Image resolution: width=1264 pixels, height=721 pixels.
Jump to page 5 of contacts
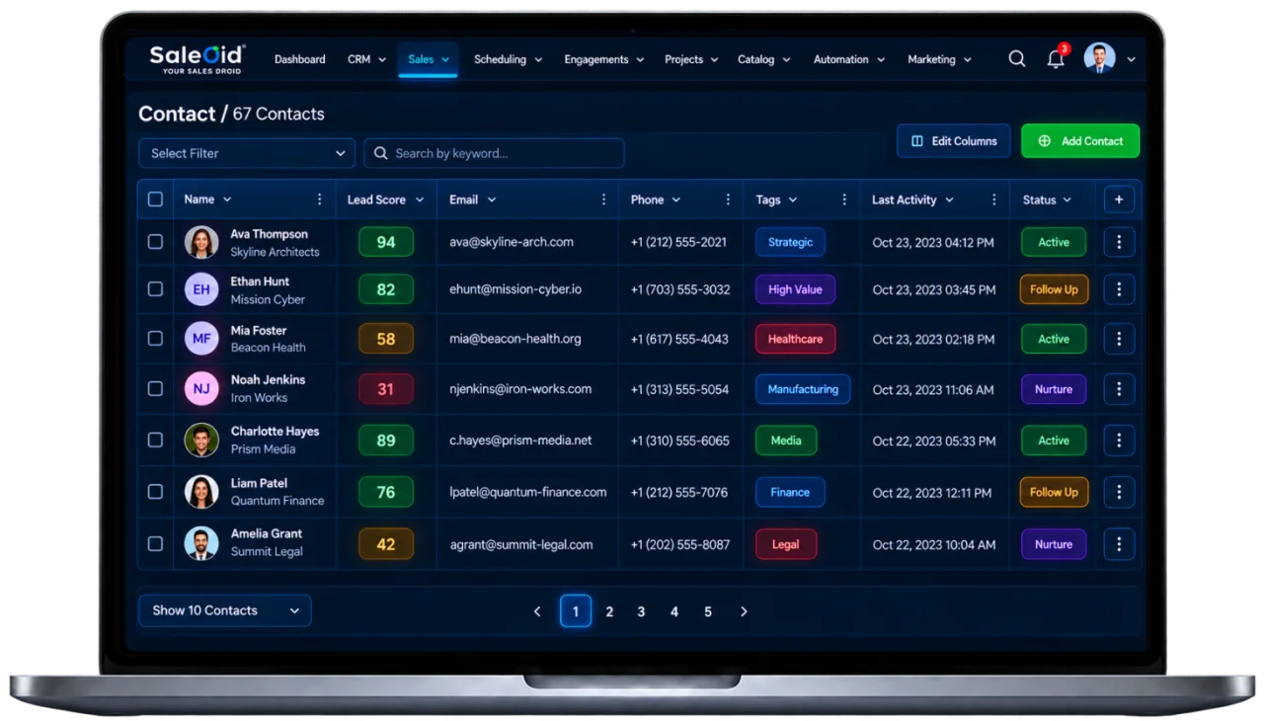tap(708, 611)
